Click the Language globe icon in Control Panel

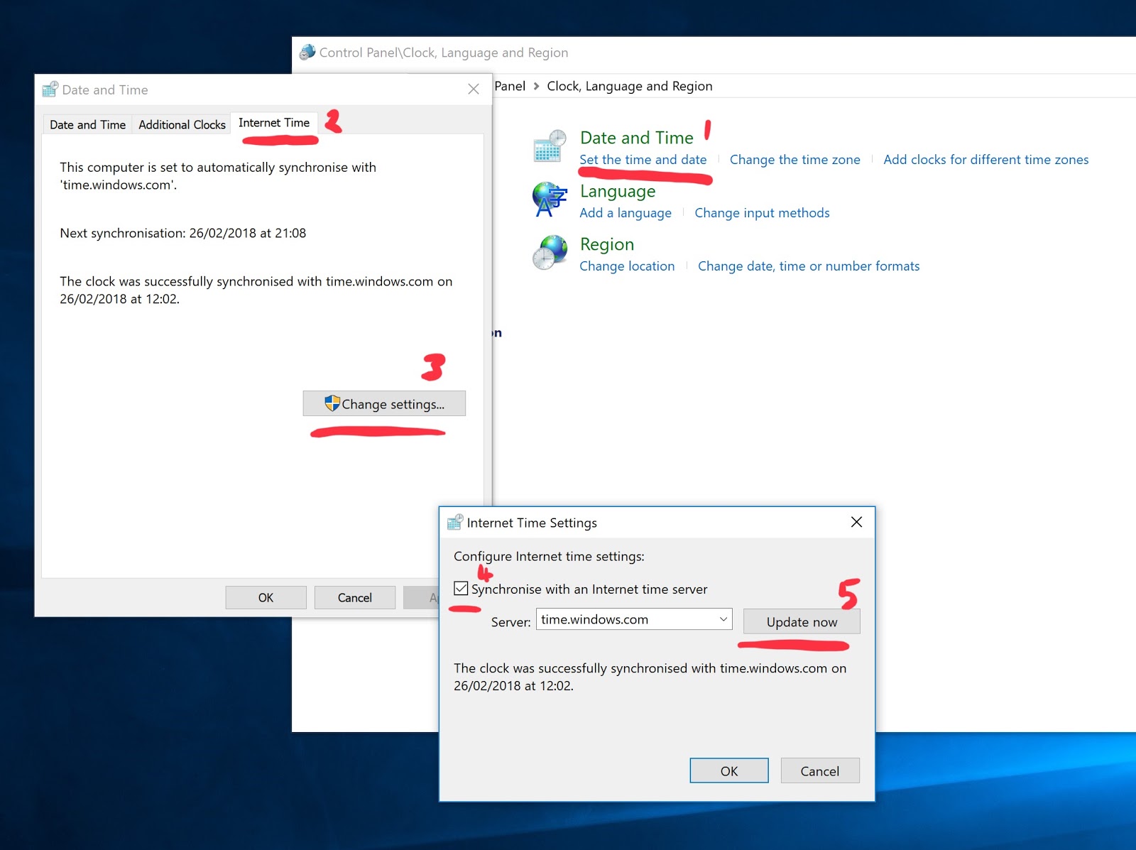click(x=550, y=200)
